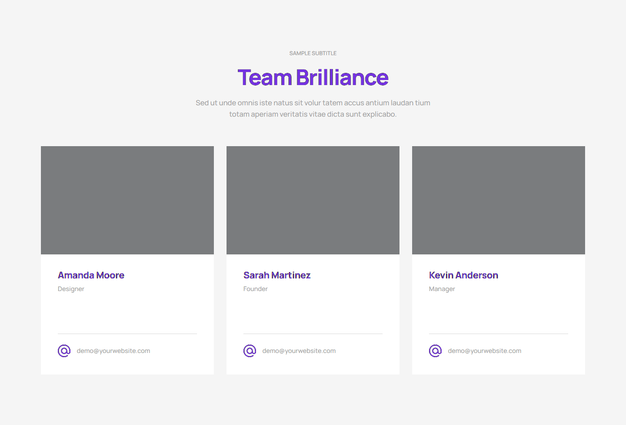Click the SAMPLE SUBTITLE text
Image resolution: width=626 pixels, height=425 pixels.
(x=313, y=53)
